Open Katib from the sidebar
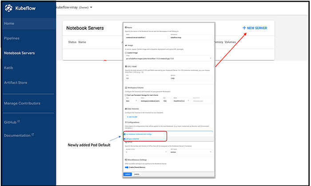The width and height of the screenshot is (311, 186). pos(8,68)
